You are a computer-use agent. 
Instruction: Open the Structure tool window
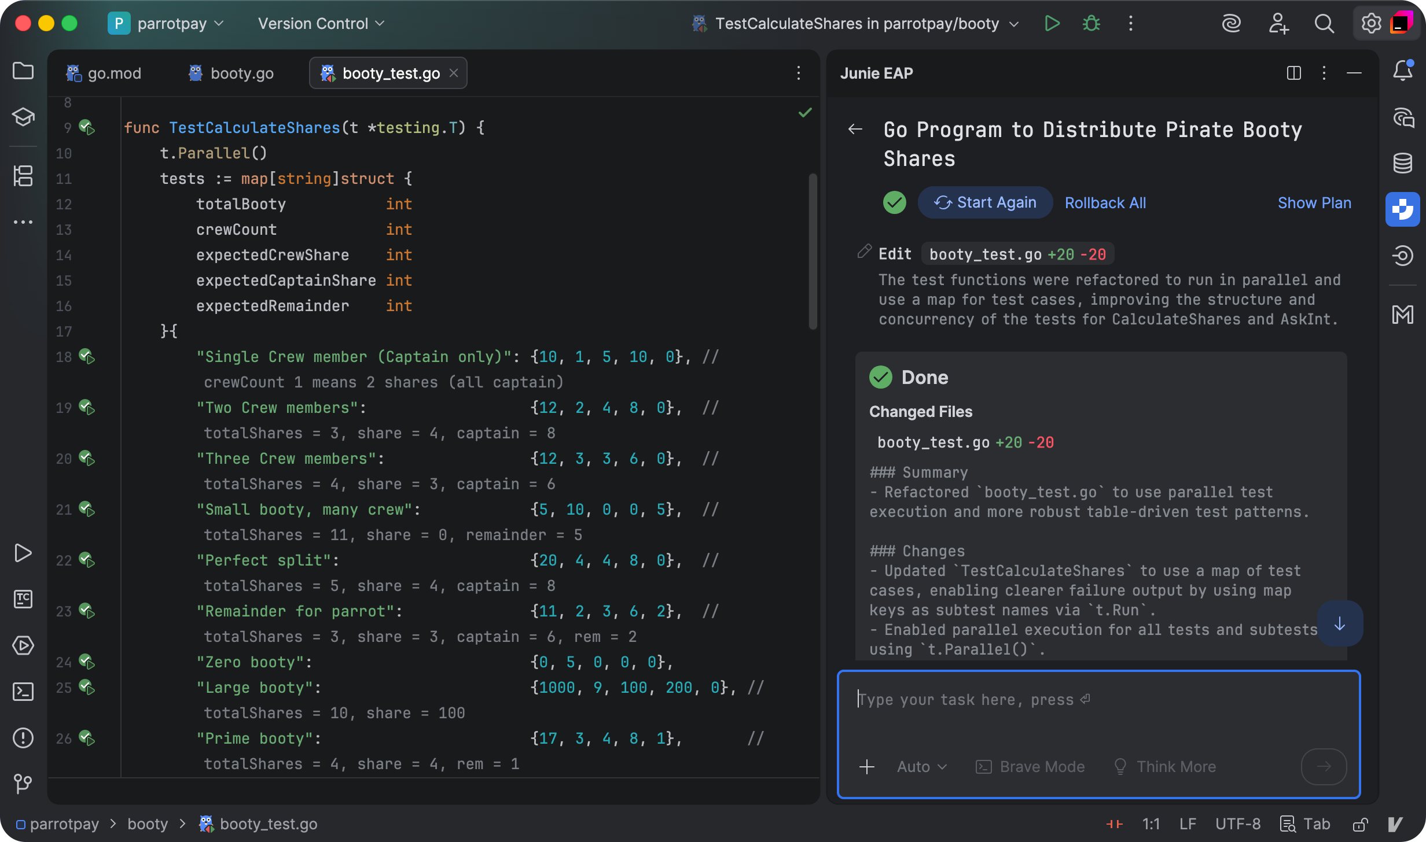coord(23,176)
